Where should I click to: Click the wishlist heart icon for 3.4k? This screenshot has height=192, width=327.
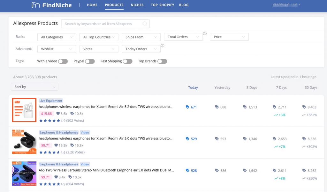click(56, 177)
